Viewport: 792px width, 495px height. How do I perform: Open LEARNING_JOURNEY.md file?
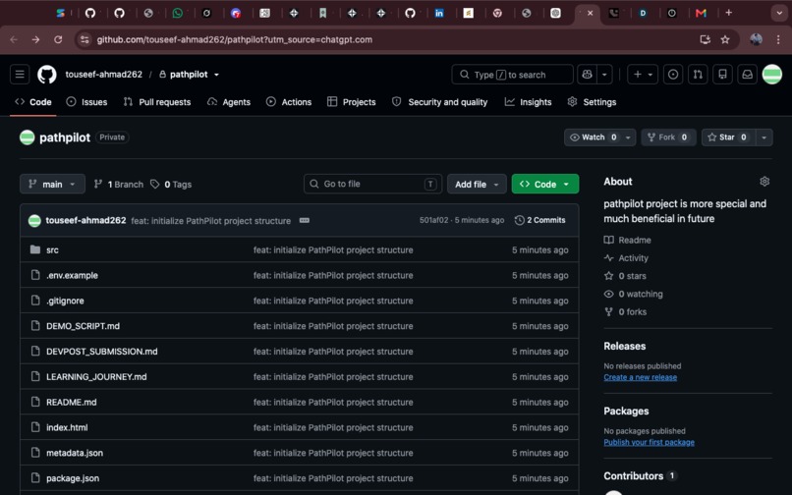click(x=96, y=376)
